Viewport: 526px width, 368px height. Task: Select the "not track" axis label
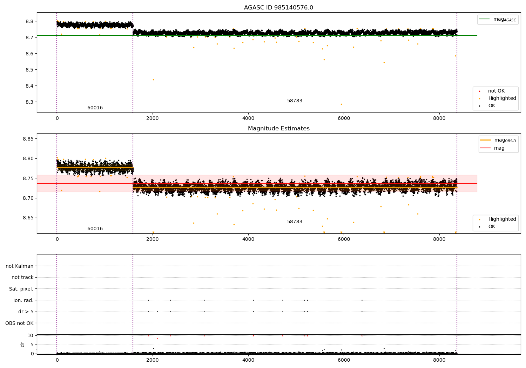[22, 278]
